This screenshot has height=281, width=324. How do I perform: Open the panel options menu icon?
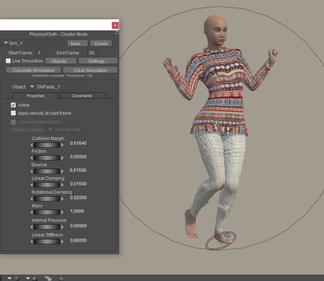[117, 33]
